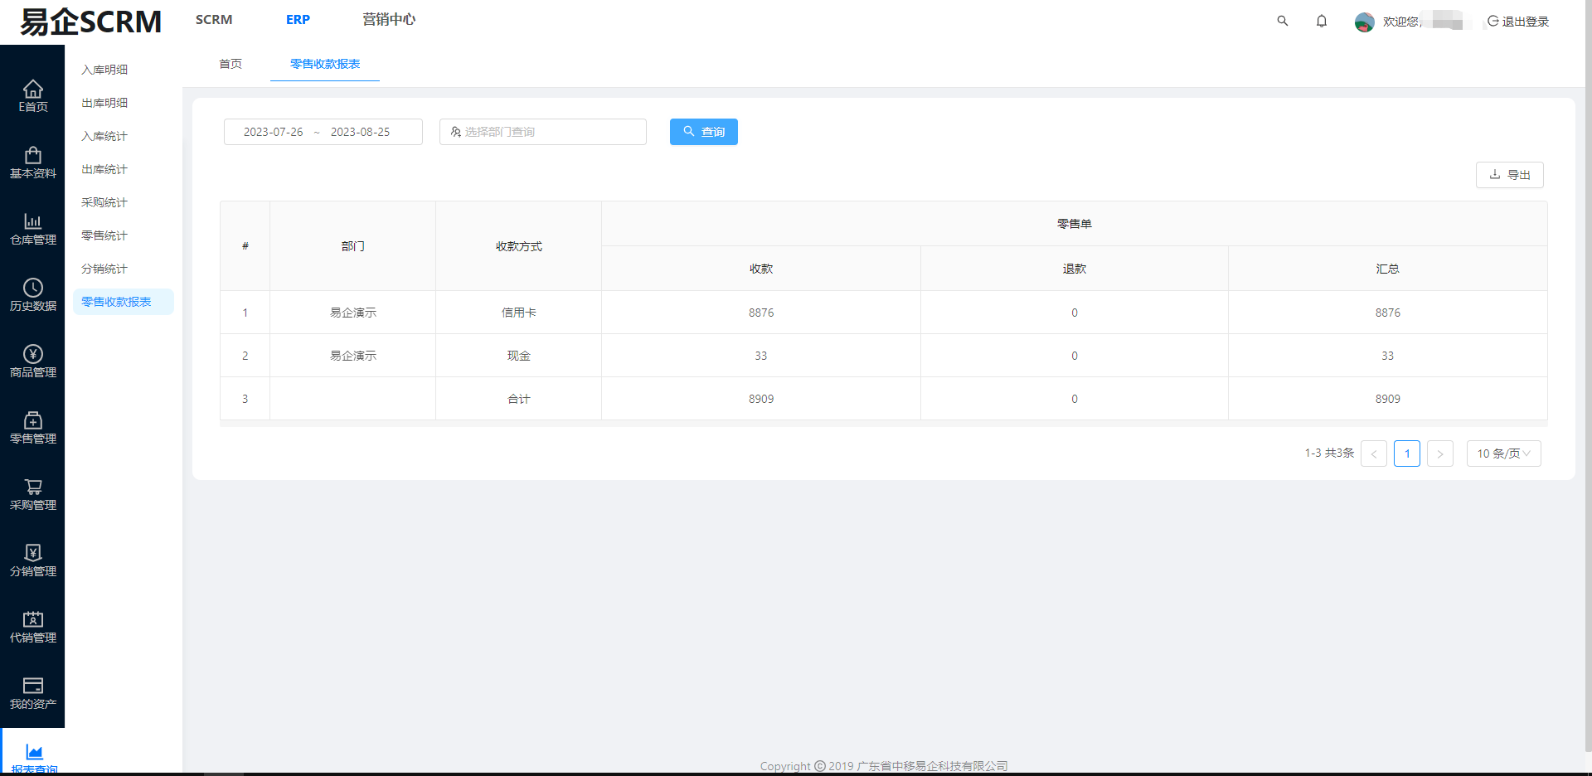Open 零售统计 report menu item
Viewport: 1592px width, 776px height.
[x=104, y=235]
